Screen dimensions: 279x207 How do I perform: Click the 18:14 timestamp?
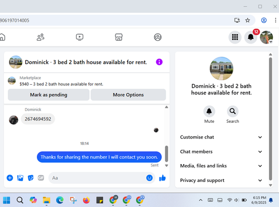click(84, 143)
